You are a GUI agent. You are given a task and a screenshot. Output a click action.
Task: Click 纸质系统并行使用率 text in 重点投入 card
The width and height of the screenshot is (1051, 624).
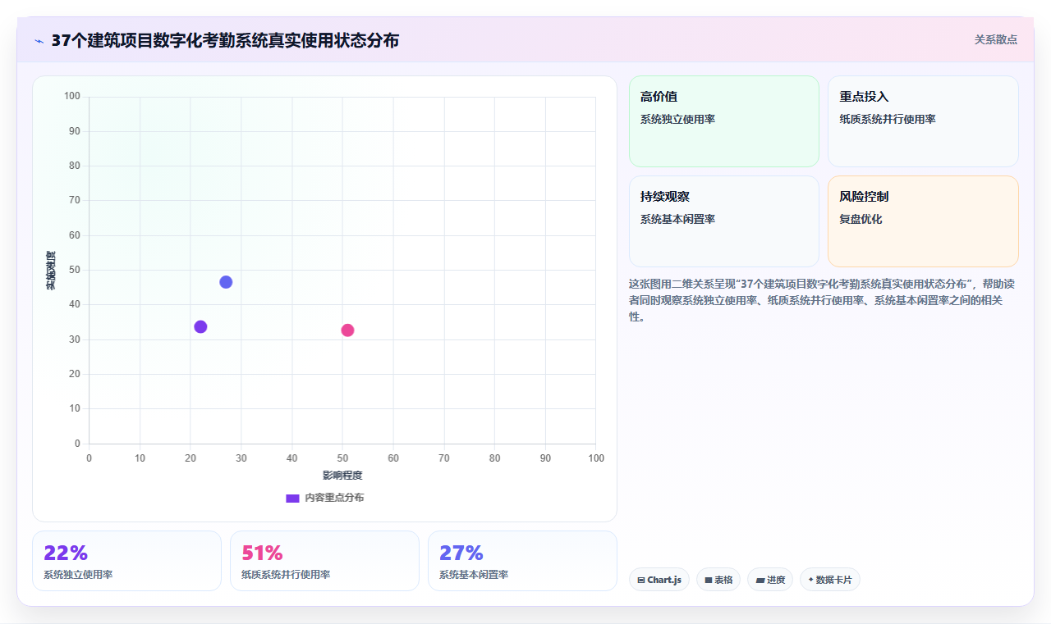(x=888, y=119)
